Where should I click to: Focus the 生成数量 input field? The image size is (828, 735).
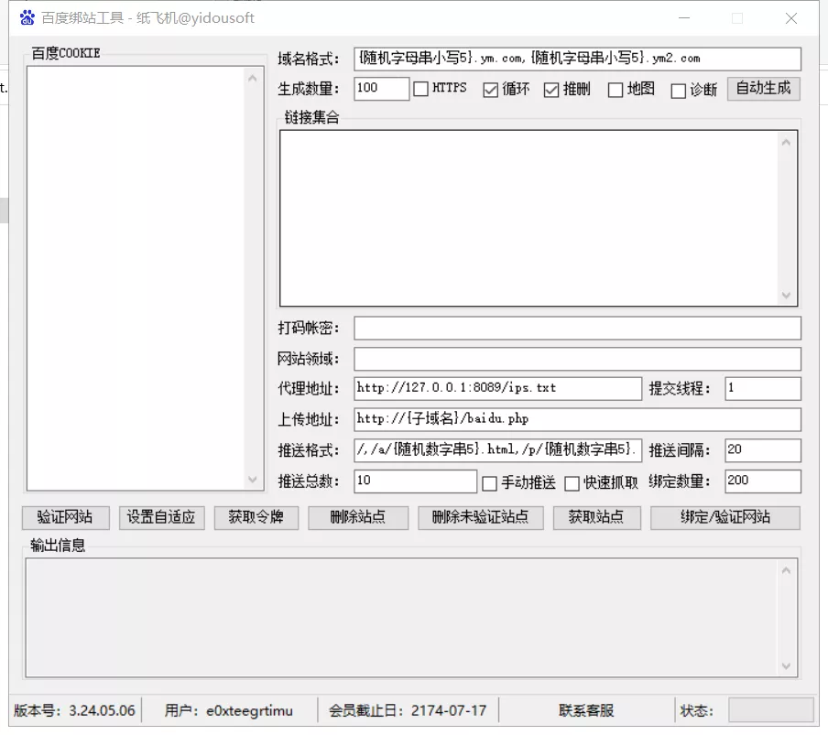381,88
